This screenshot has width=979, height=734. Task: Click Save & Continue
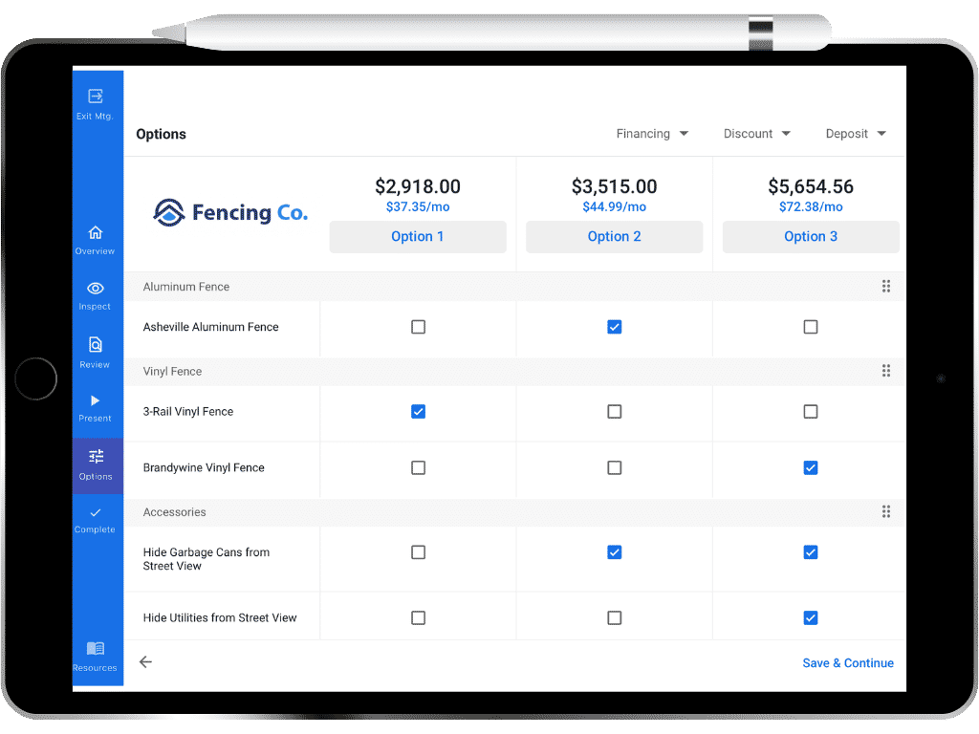(x=848, y=663)
